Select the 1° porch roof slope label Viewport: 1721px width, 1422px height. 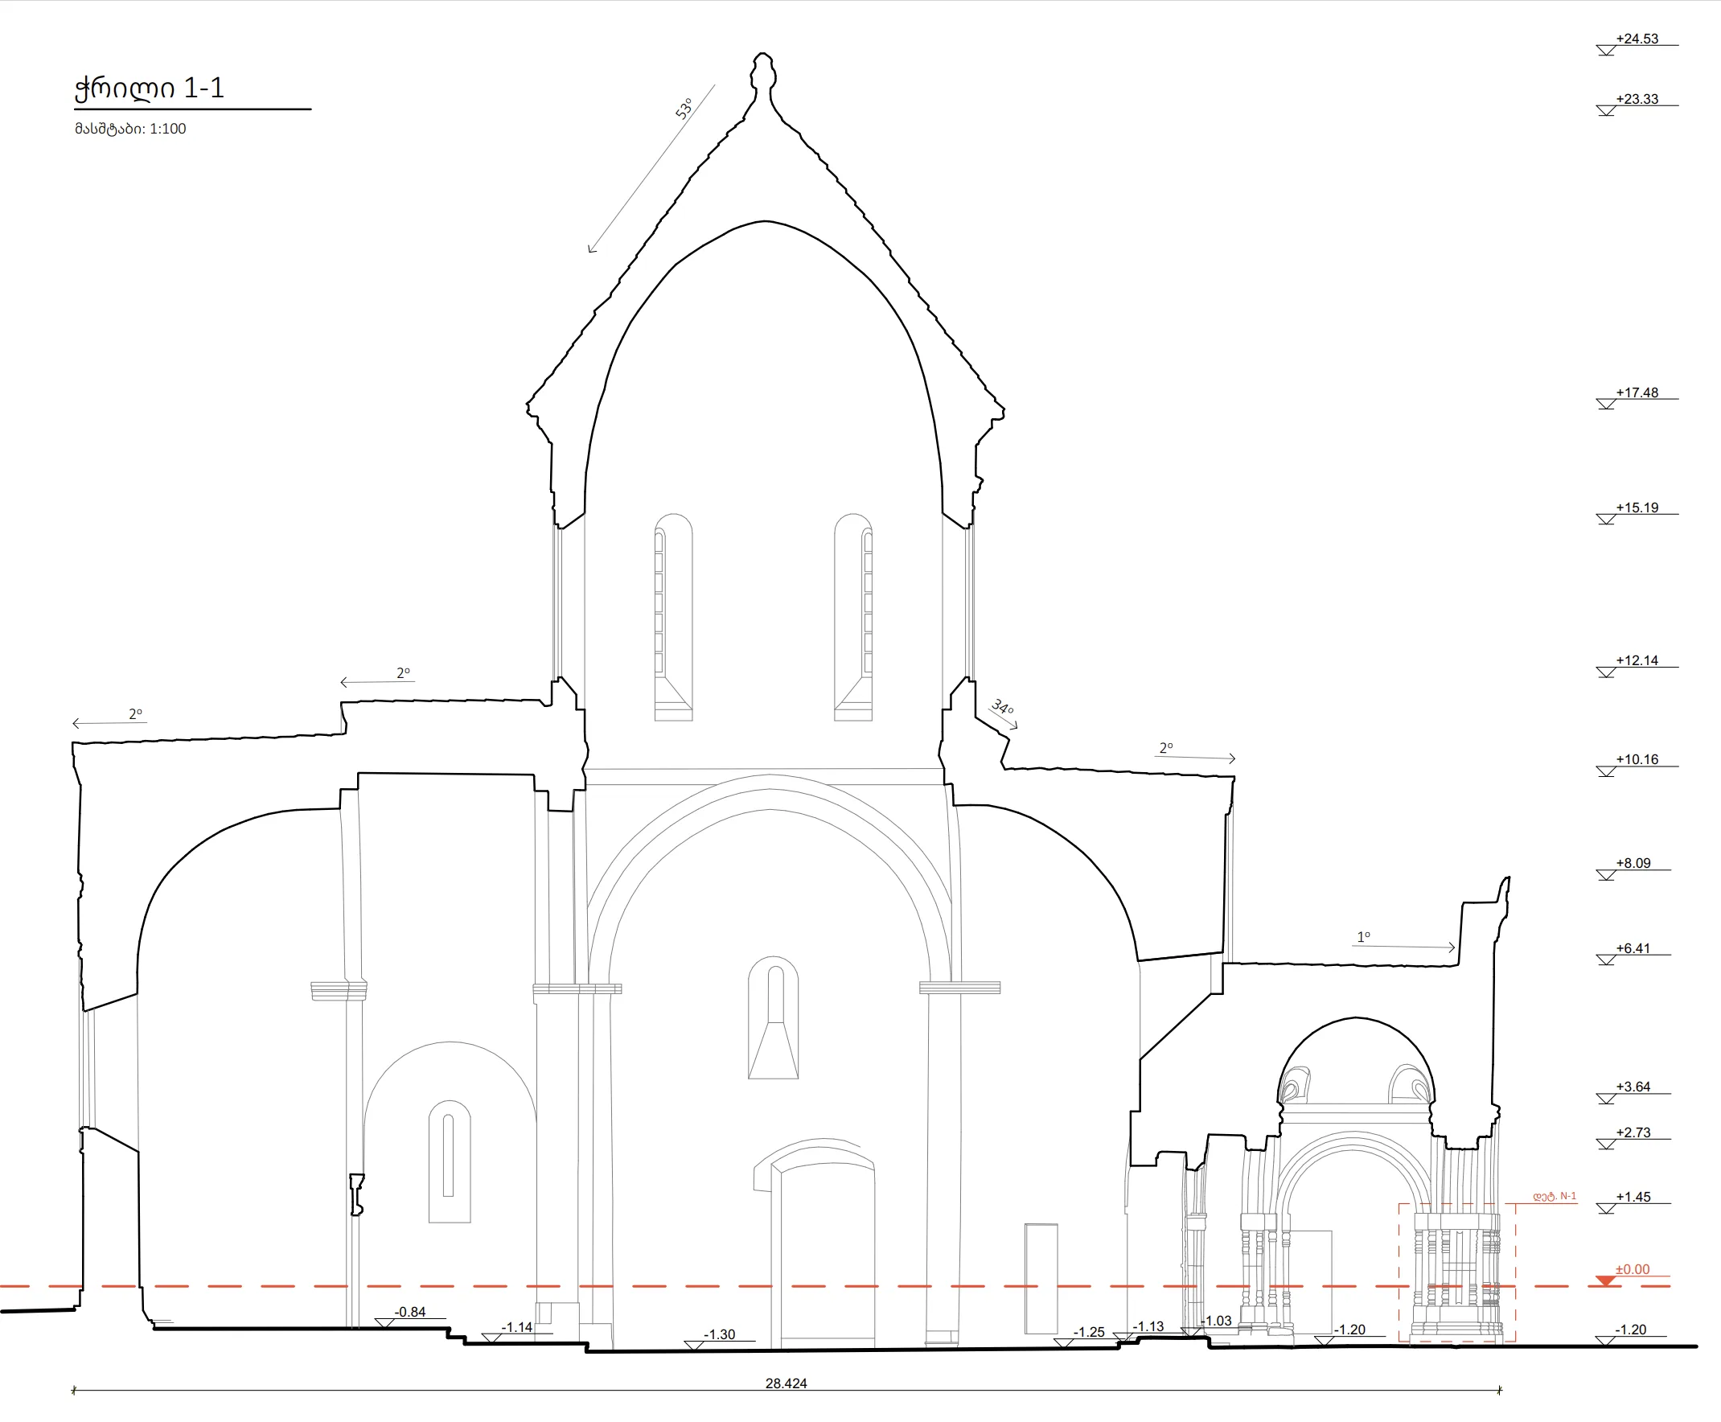point(1363,936)
